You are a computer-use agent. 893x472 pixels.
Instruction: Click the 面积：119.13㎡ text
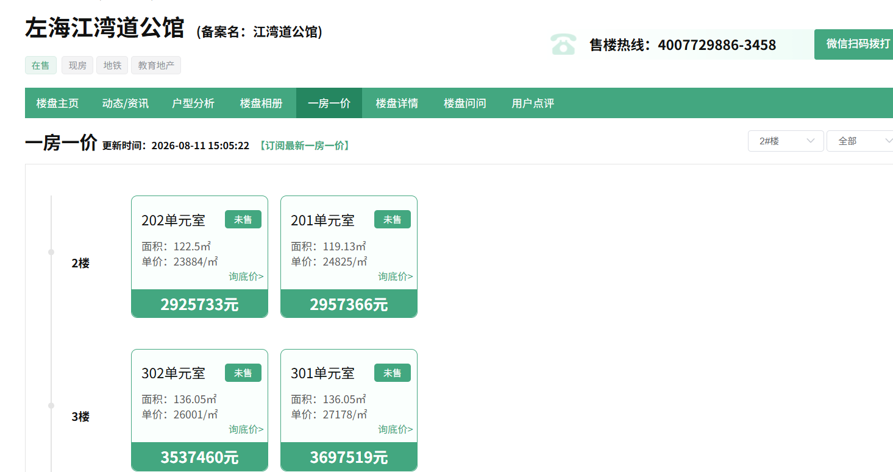(329, 247)
